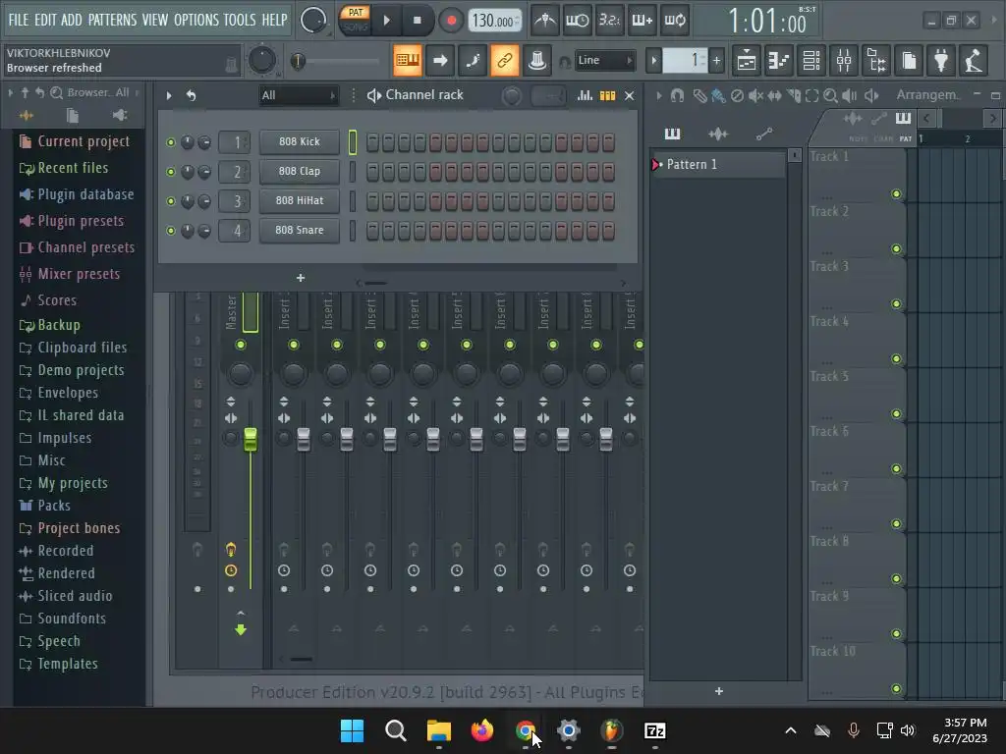The width and height of the screenshot is (1006, 754).
Task: Click the Master mixer fader
Action: point(251,439)
